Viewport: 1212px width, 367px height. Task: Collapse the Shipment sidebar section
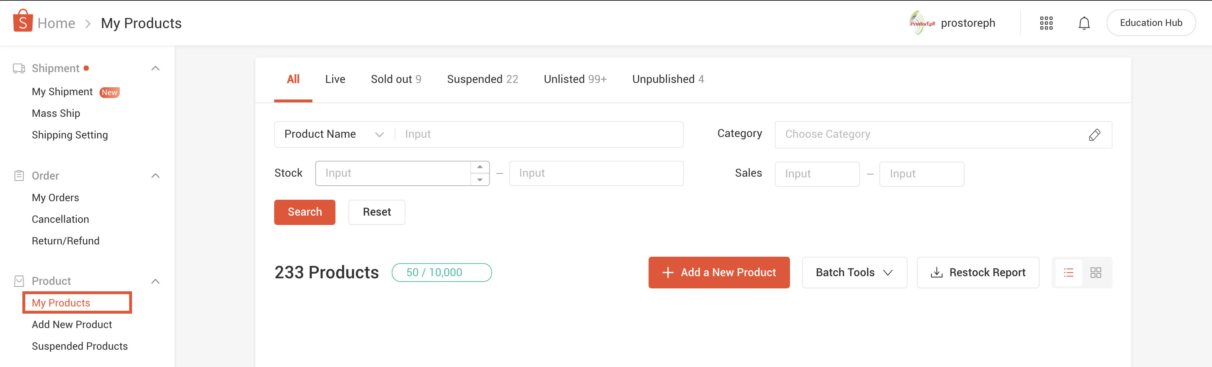click(x=155, y=68)
